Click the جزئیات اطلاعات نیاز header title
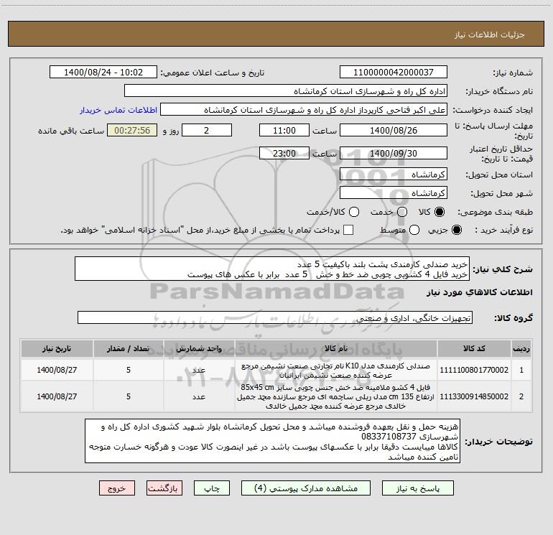553x535 pixels. coord(489,34)
